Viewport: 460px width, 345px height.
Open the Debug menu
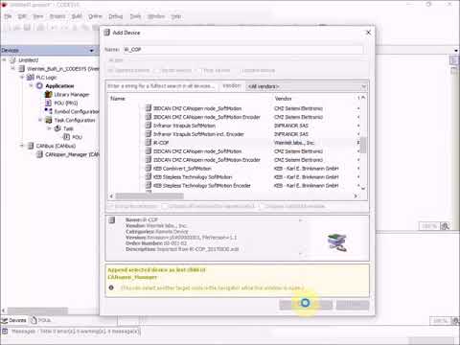(x=116, y=16)
